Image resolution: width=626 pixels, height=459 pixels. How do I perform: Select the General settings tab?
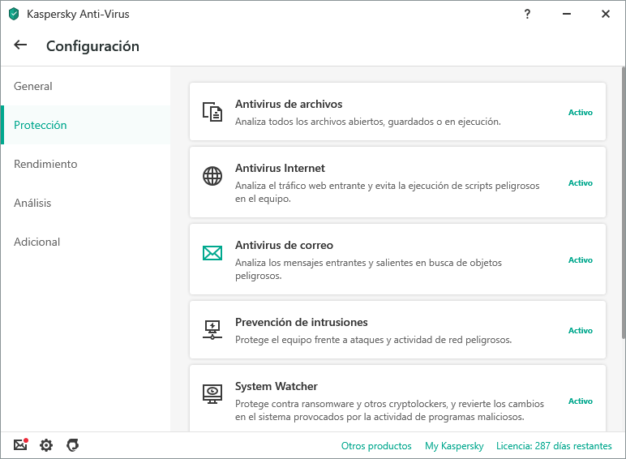[33, 86]
